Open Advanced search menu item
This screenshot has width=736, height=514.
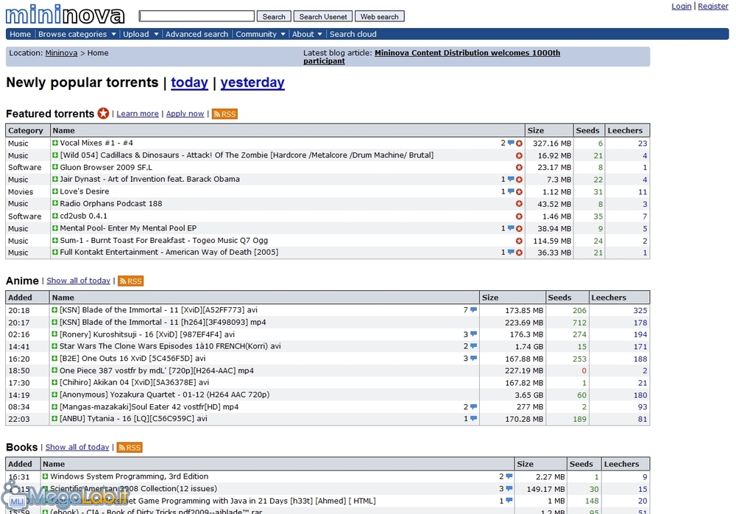tap(197, 34)
